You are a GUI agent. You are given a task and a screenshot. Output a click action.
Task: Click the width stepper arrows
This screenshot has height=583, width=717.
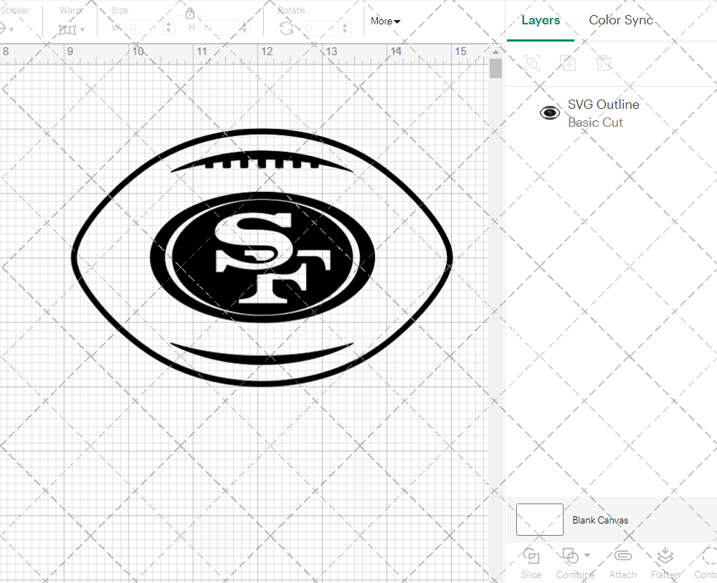point(168,27)
